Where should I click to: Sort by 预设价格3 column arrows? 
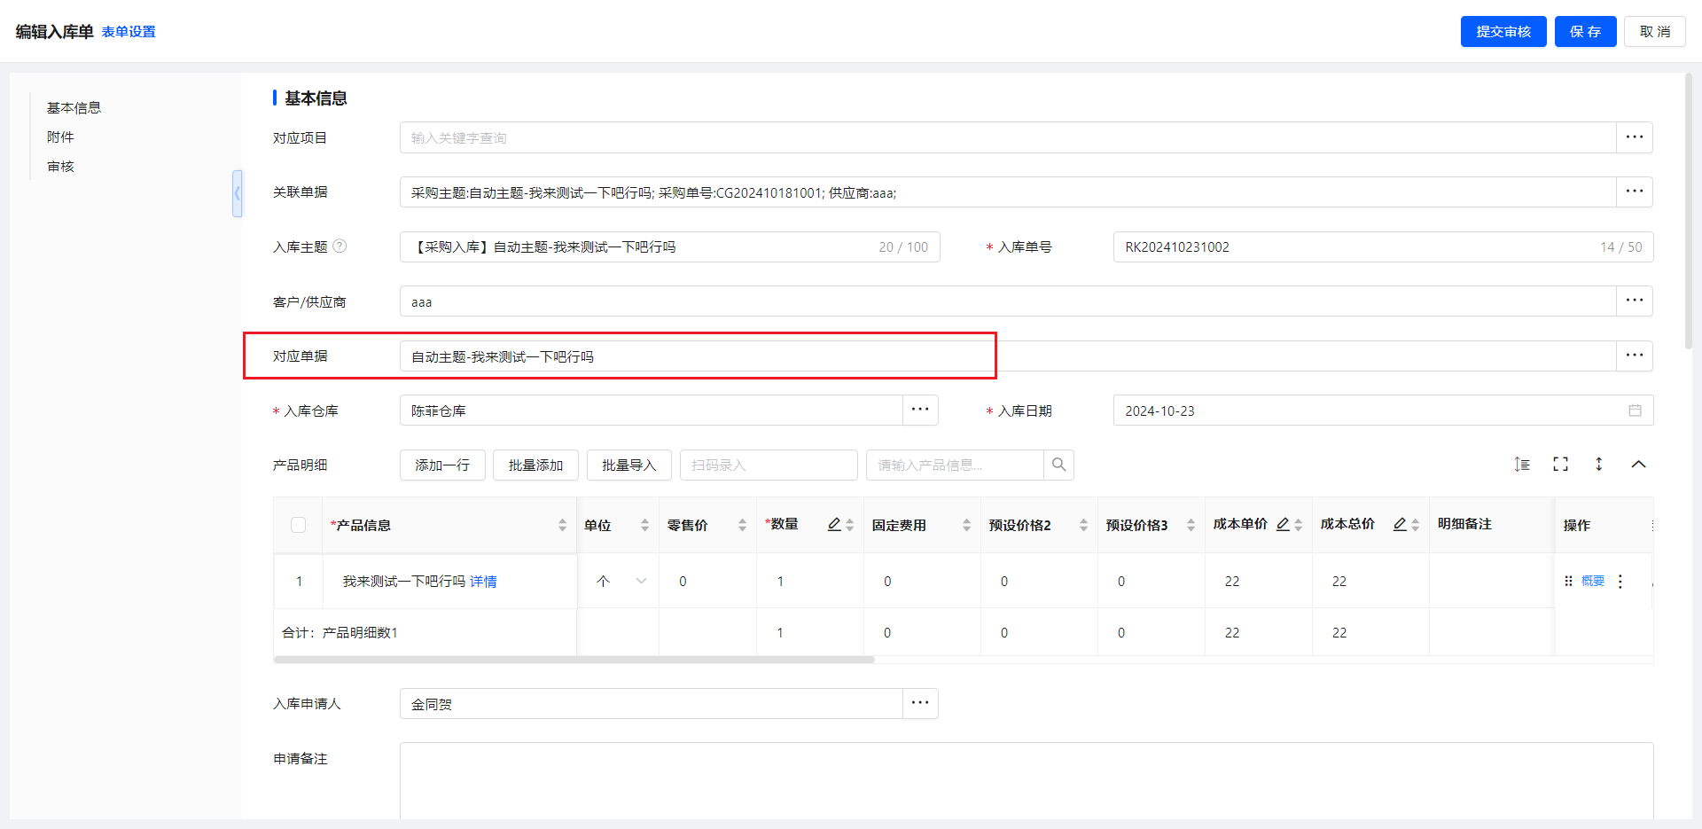pos(1191,526)
